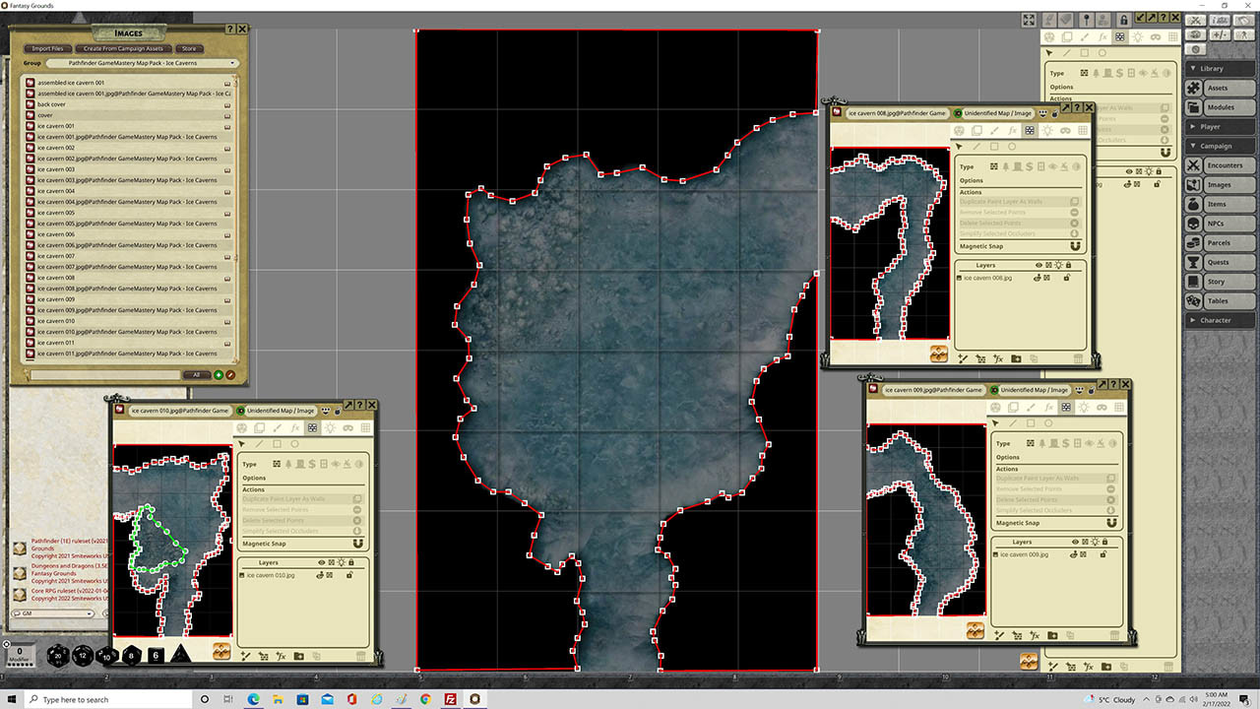Select the circle occluder drawing tool
1260x709 pixels.
[x=295, y=444]
